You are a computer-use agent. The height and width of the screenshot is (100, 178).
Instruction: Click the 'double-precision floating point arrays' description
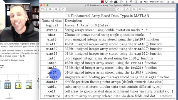coord(114,82)
